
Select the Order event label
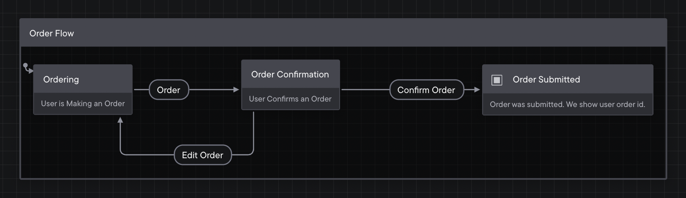coord(168,90)
